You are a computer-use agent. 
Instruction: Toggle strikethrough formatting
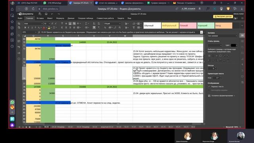(35, 28)
